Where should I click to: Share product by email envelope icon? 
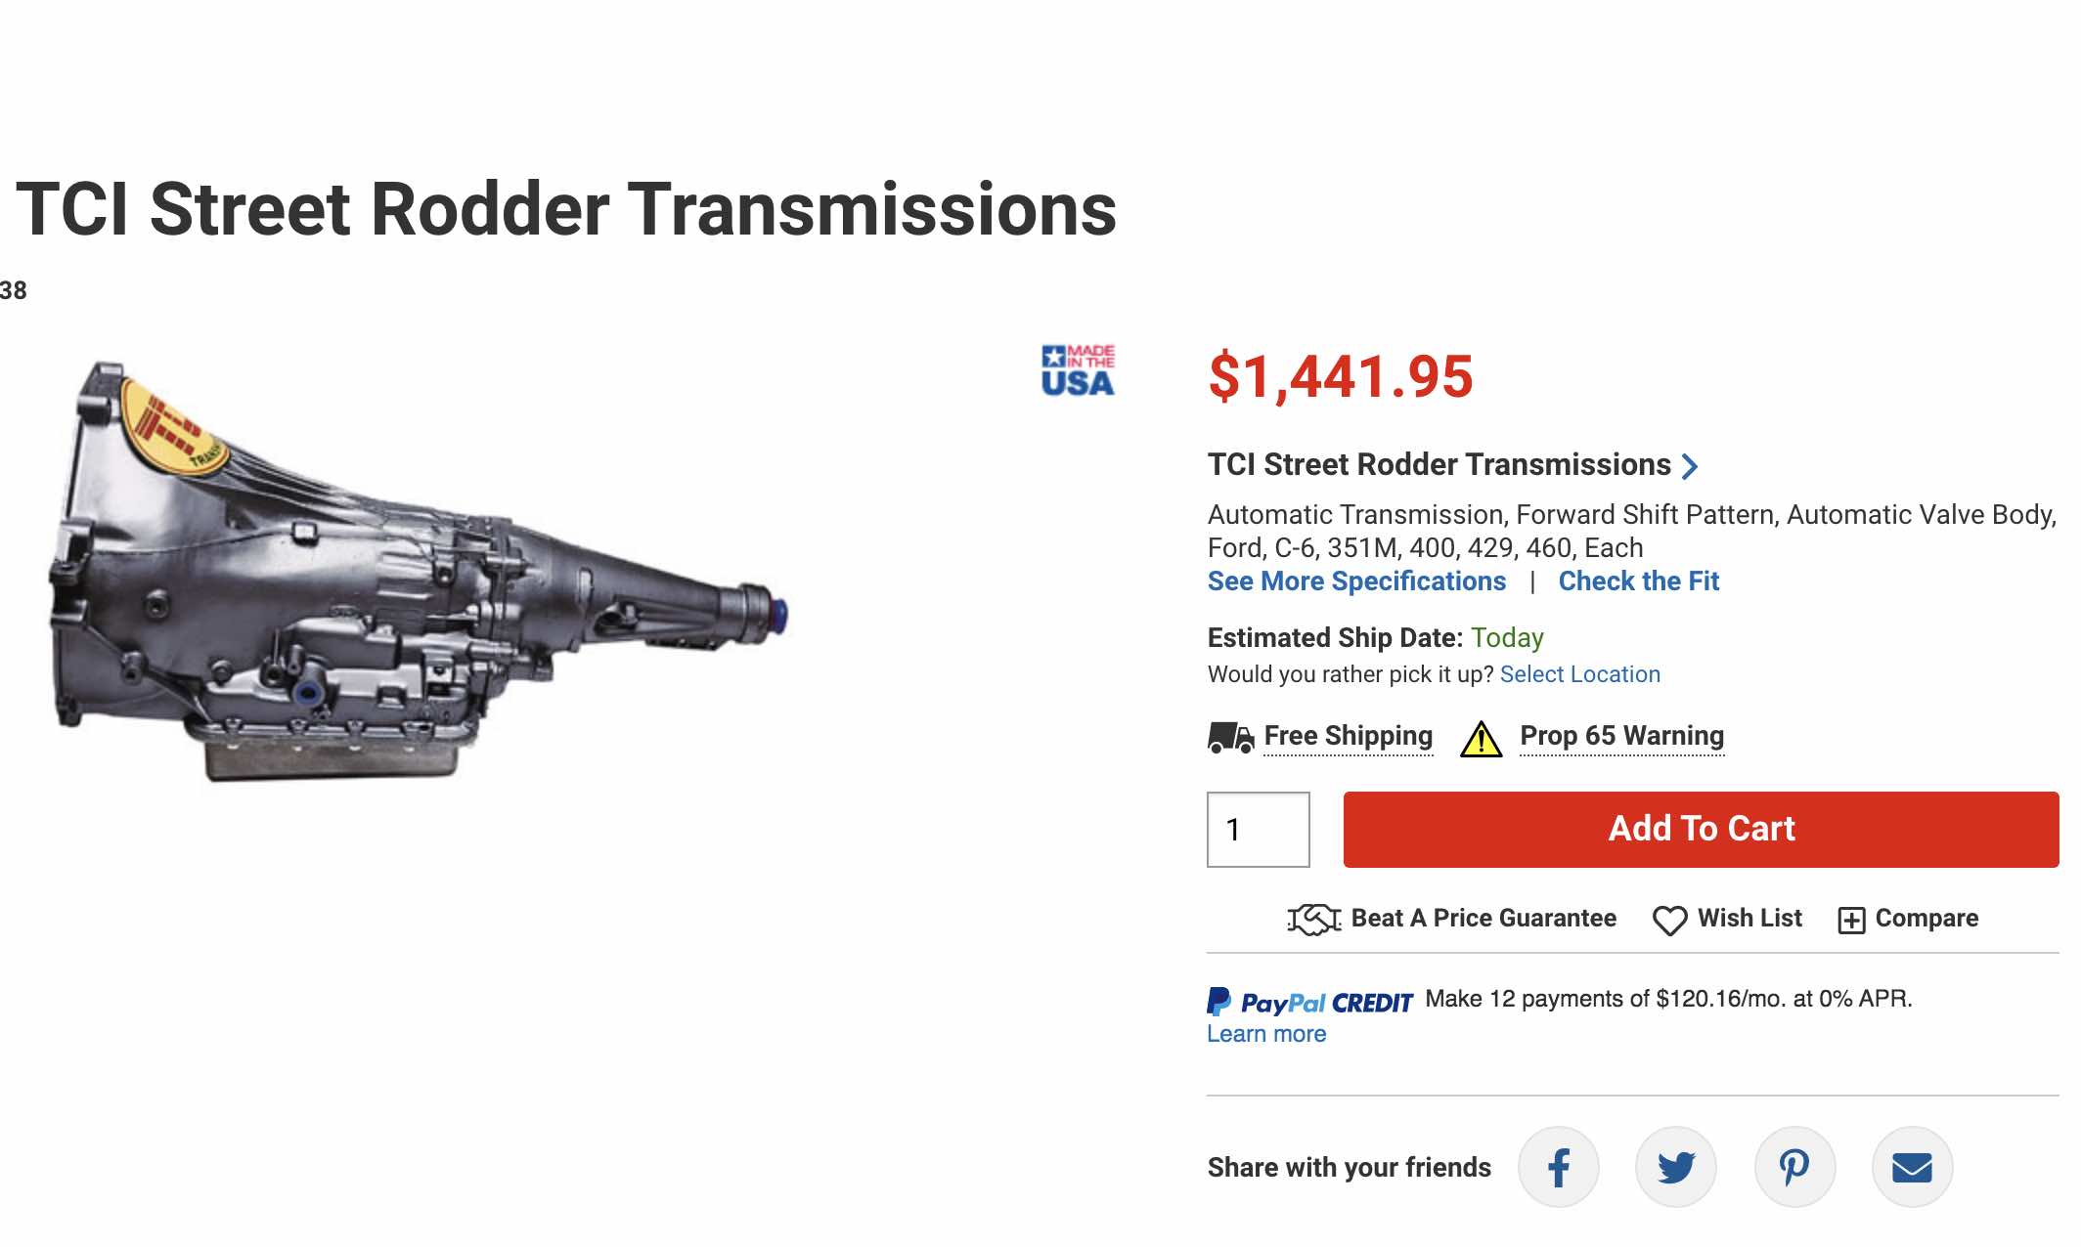tap(1912, 1167)
